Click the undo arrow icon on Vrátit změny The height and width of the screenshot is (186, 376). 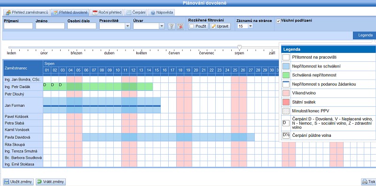[40, 182]
